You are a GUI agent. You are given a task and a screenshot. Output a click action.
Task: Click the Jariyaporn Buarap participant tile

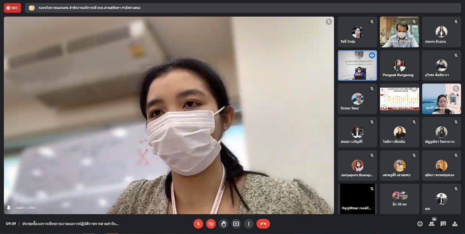click(x=357, y=166)
